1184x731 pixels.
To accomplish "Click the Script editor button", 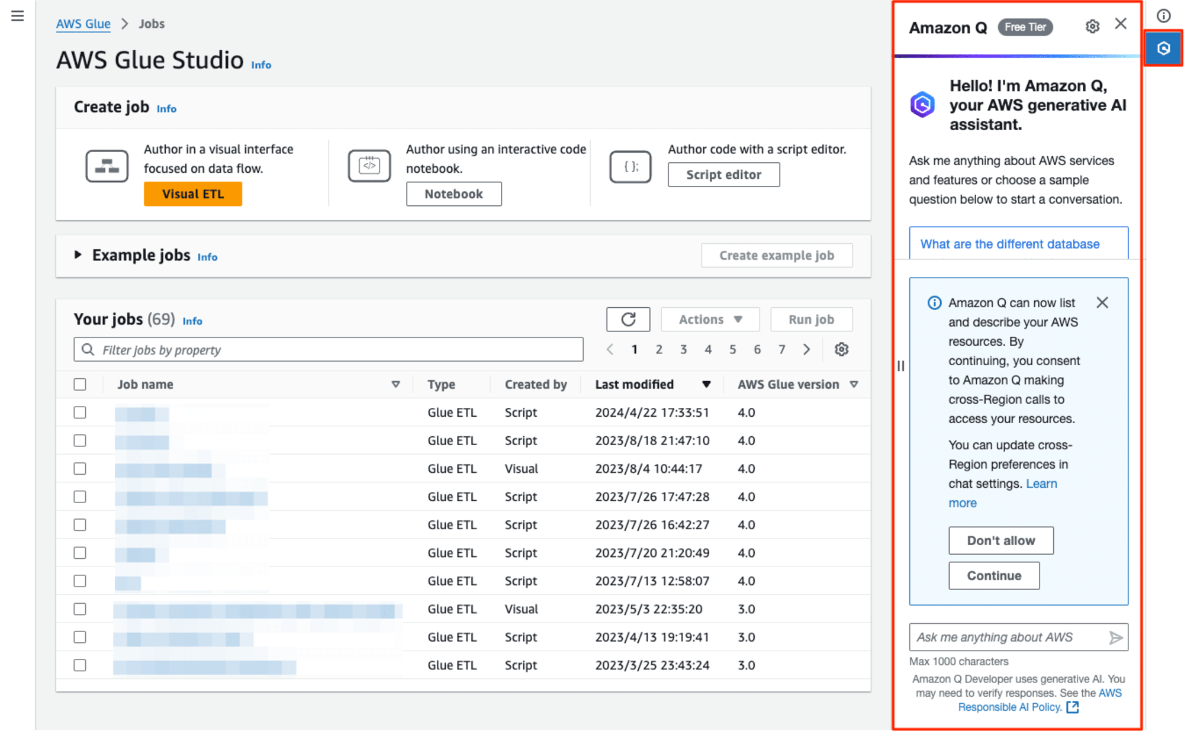I will (x=723, y=175).
